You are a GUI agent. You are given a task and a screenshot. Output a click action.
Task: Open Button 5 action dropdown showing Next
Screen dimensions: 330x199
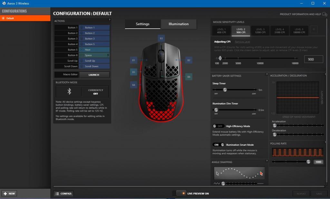(x=94, y=50)
